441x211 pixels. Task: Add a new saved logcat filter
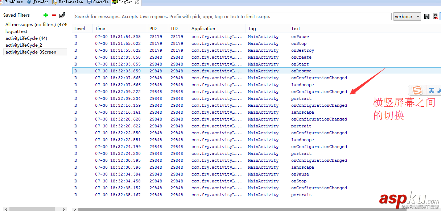[45, 15]
